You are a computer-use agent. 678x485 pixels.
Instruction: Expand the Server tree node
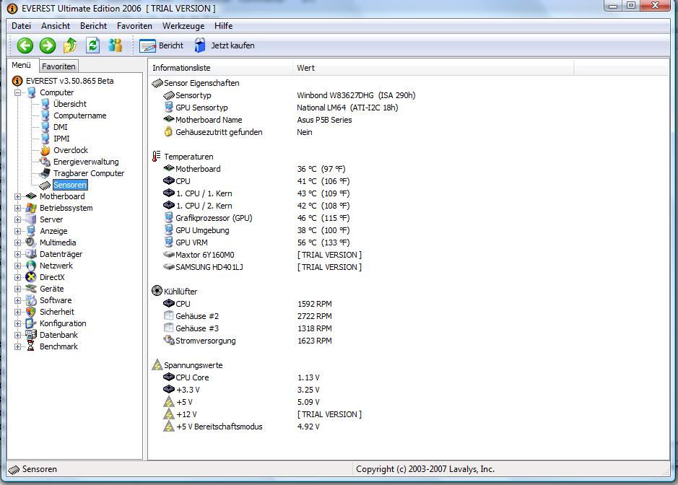tap(18, 219)
